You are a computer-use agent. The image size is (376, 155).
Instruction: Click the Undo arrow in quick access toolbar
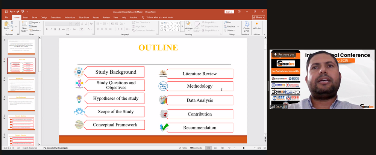click(12, 12)
